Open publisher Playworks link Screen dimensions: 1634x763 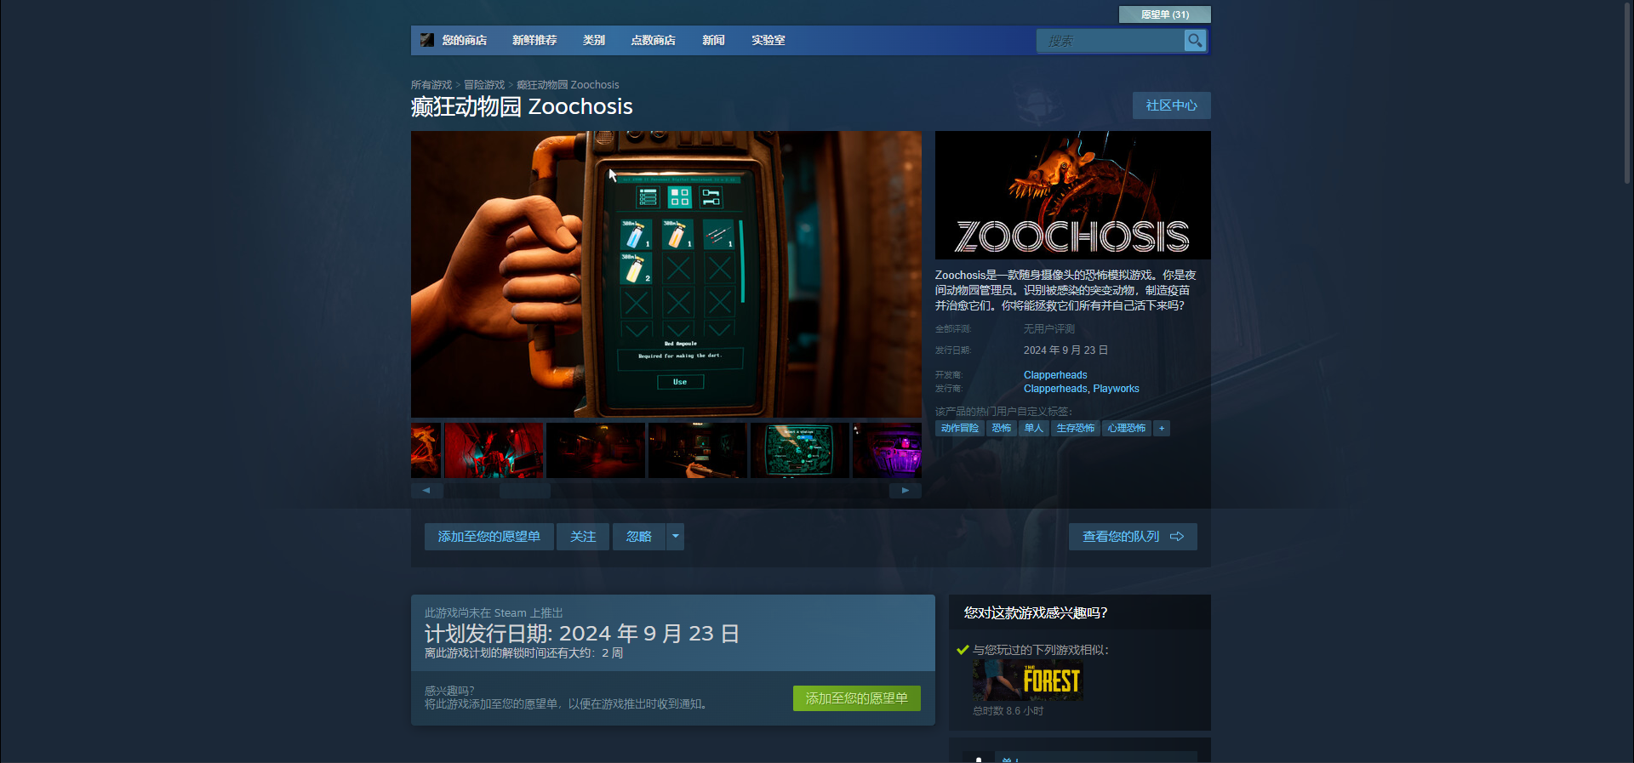click(1116, 389)
